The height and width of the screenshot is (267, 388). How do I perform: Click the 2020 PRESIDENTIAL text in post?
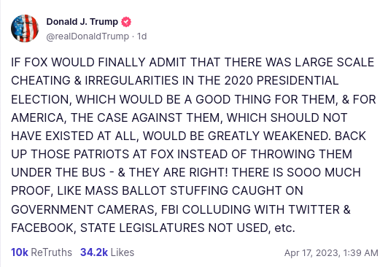282,81
